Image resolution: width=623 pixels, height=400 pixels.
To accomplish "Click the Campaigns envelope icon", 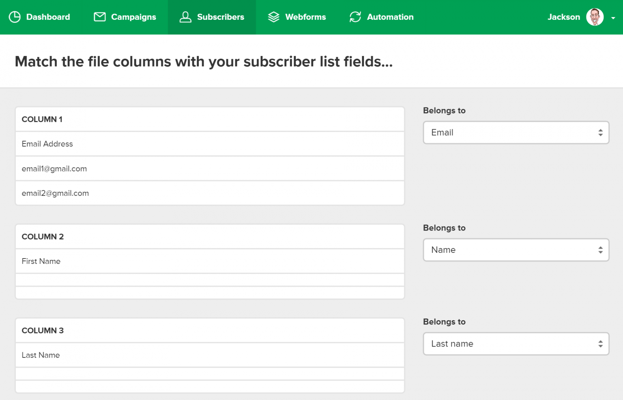I will (99, 17).
